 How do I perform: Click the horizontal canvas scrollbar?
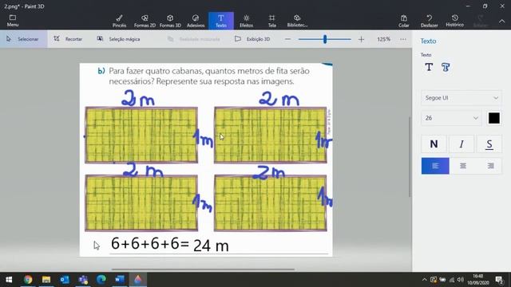click(x=203, y=269)
